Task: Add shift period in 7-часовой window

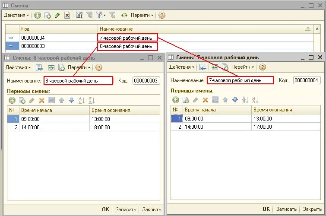Action: pos(176,100)
